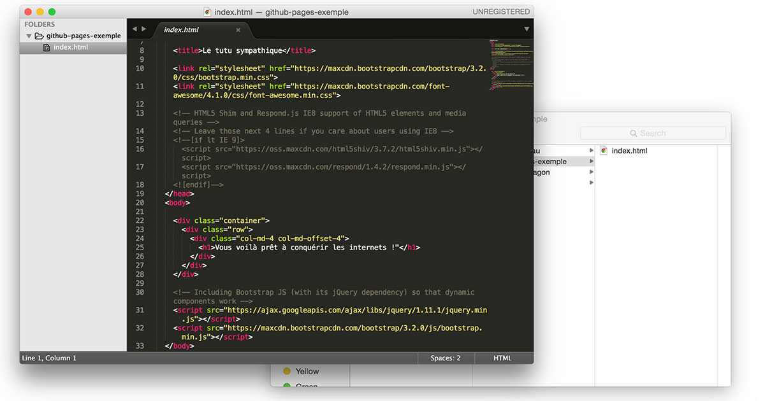Click the title text 'Le tutu sympathique'

tap(242, 50)
